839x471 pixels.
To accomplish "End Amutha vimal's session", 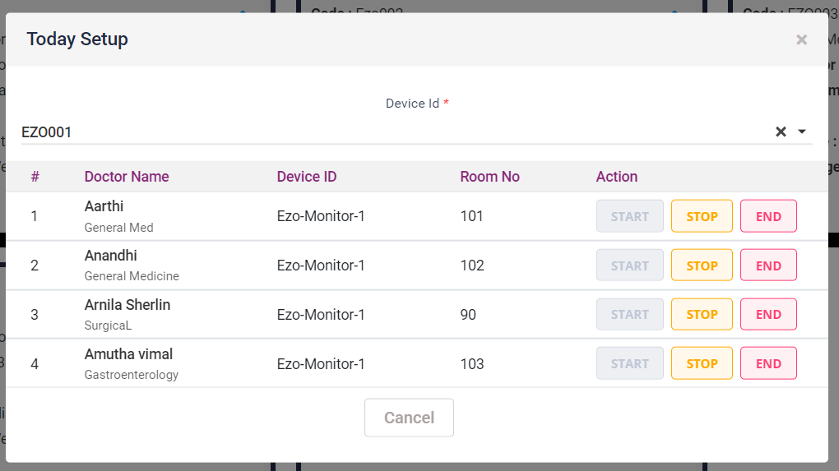I will (768, 363).
